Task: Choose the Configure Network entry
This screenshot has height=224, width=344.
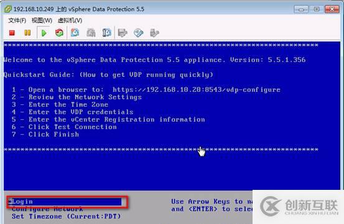Action: pyautogui.click(x=47, y=209)
